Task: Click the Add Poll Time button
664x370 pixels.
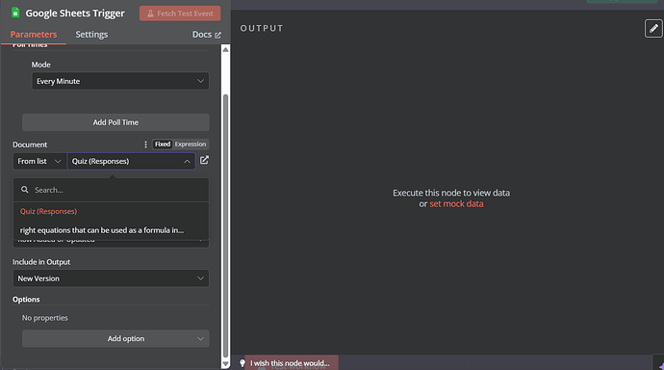Action: tap(115, 122)
